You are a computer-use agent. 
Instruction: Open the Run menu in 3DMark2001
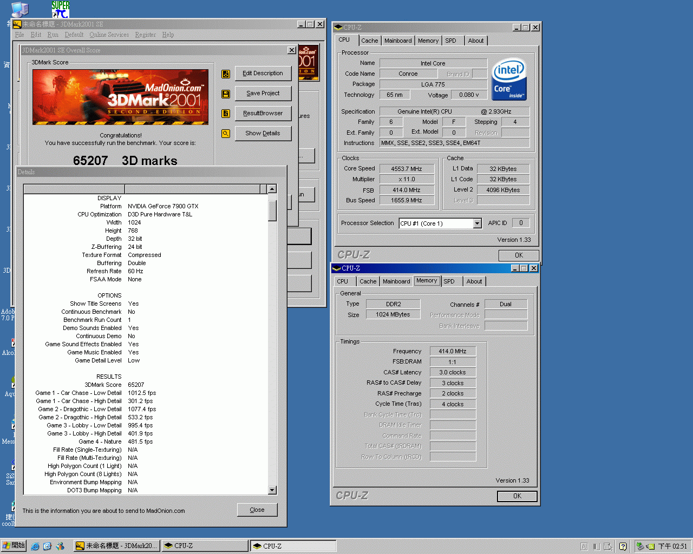pos(53,35)
